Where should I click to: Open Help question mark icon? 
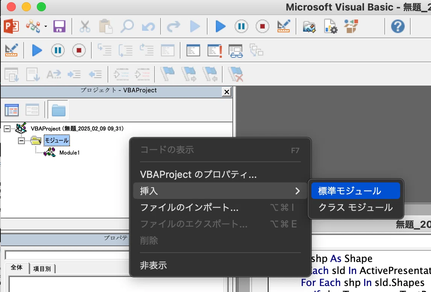[398, 26]
